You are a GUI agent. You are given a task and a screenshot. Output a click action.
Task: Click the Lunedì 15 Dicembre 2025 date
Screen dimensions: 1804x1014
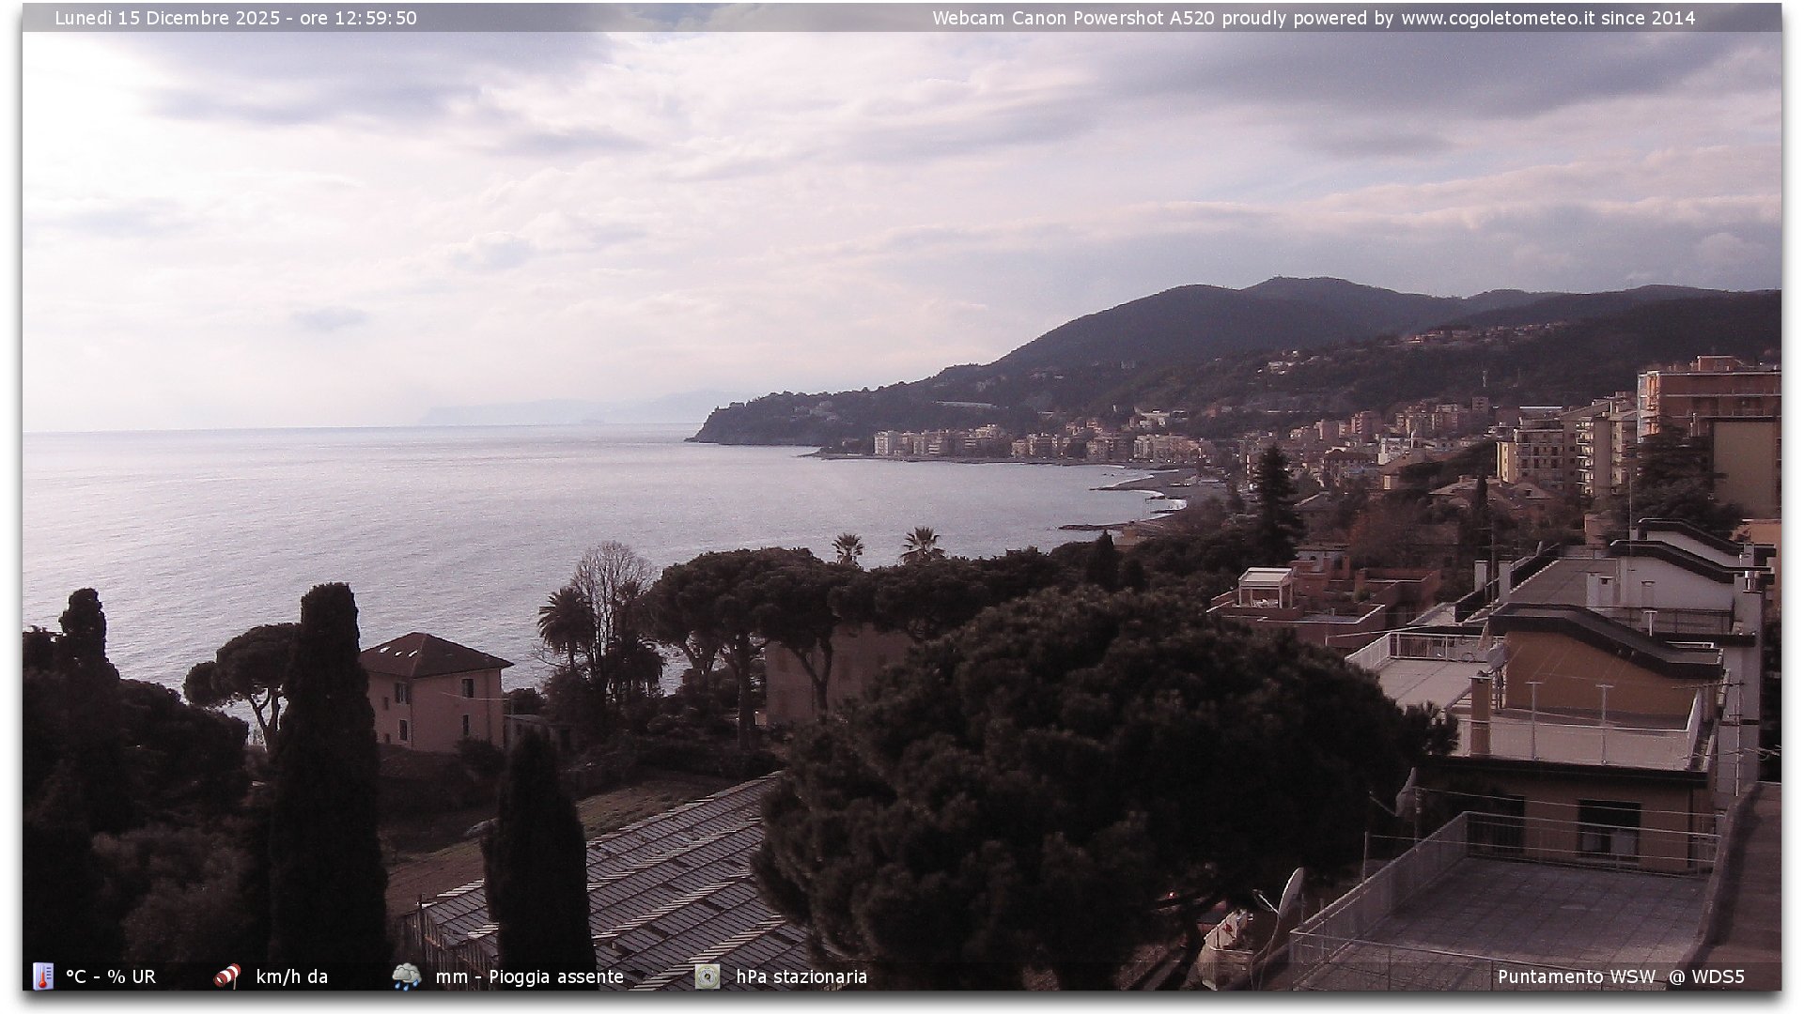167,18
